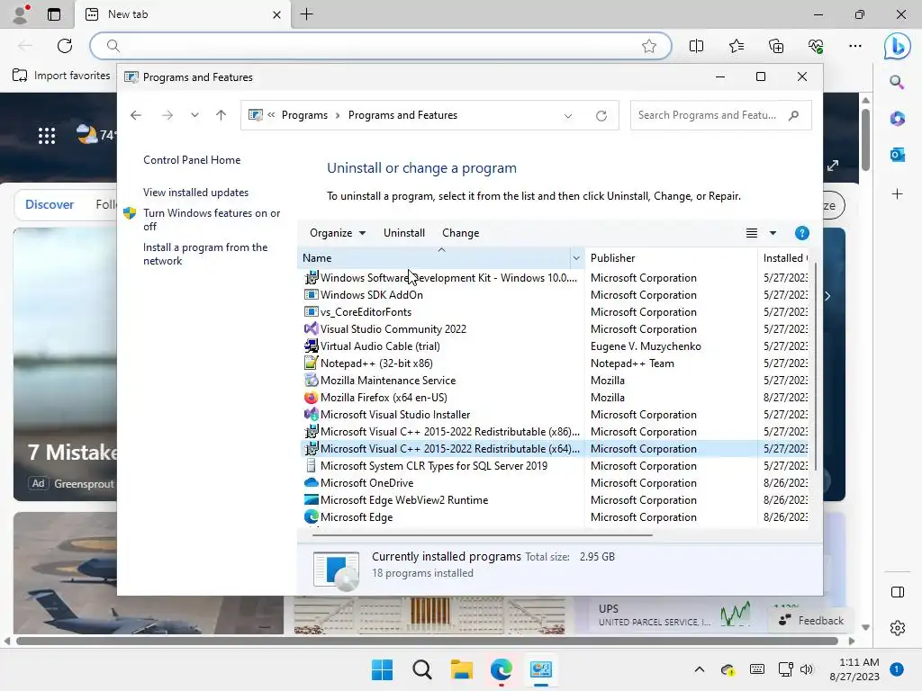This screenshot has height=691, width=922.
Task: Click Notepad++ Team publisher cell
Action: click(632, 363)
